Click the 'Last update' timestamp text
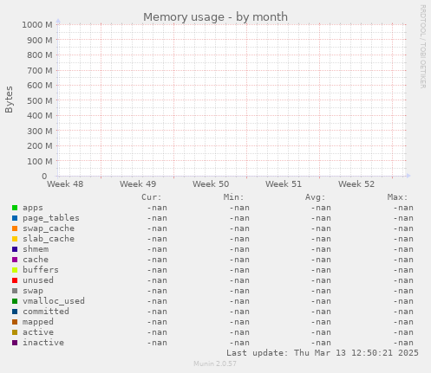The image size is (431, 373). point(323,353)
